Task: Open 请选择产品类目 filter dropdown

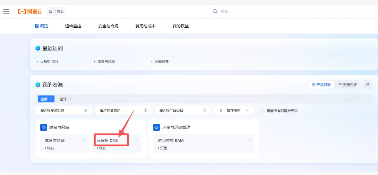Action: [x=183, y=111]
